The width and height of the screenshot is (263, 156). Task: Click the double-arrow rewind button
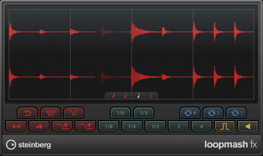point(16,126)
